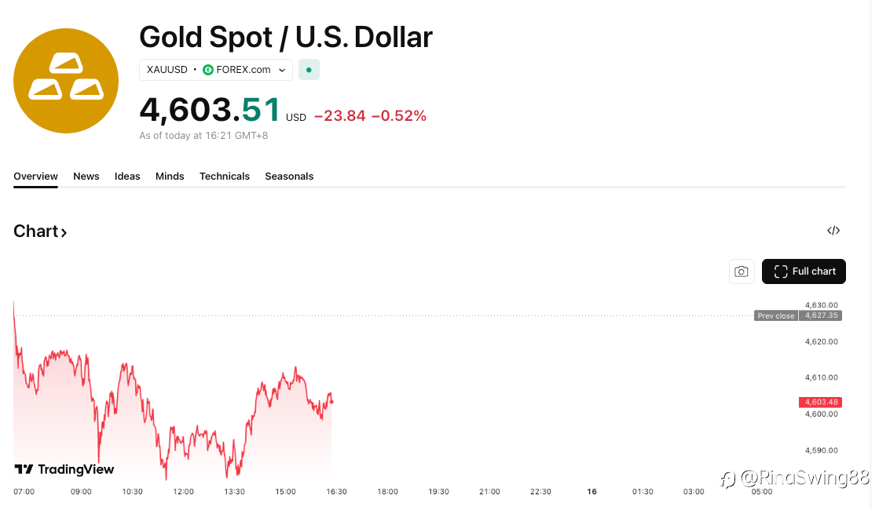
Task: Take a chart snapshot with camera icon
Action: [x=741, y=271]
